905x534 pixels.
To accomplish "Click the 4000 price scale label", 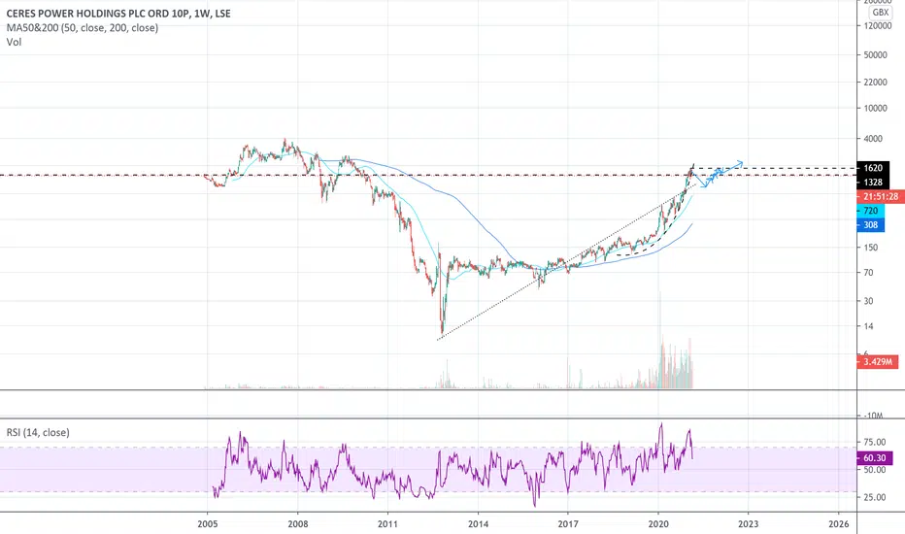I will (x=873, y=139).
